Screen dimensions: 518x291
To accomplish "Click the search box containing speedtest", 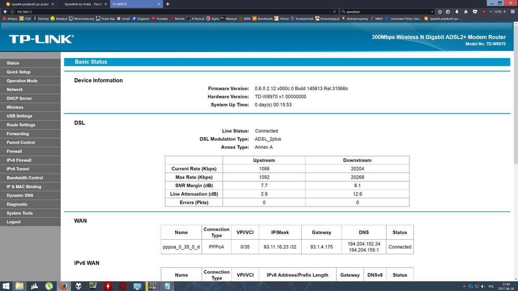I will 384,11.
